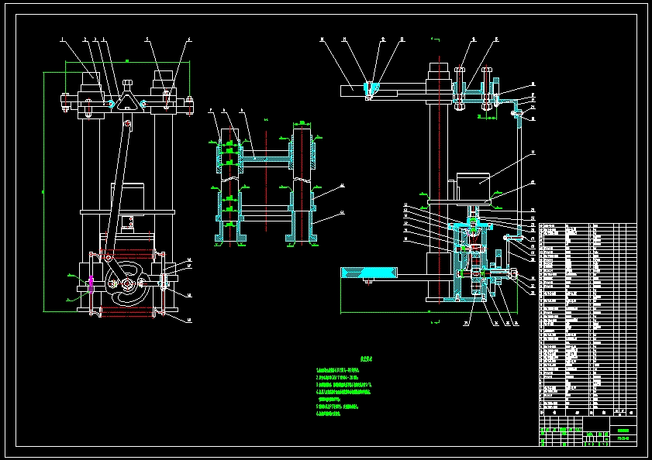Select the curved cam at bottom of left view
This screenshot has height=460, width=652.
[127, 283]
